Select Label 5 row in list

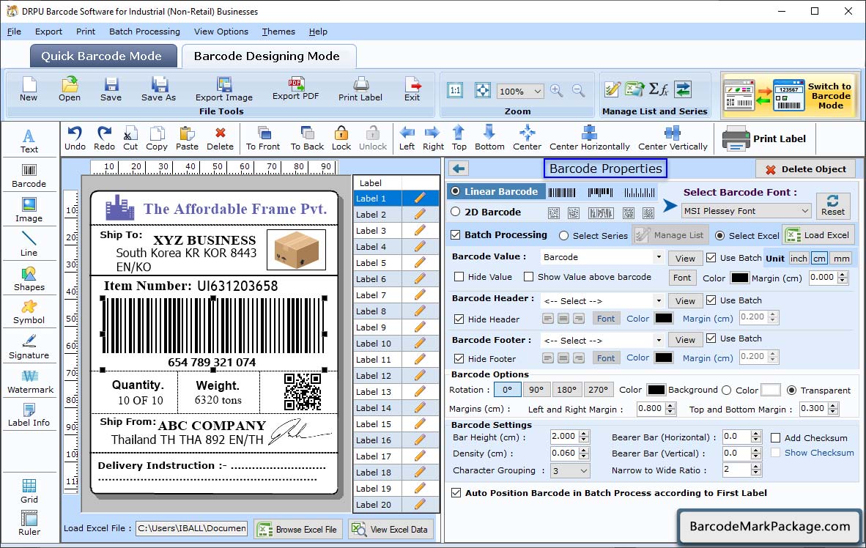396,263
